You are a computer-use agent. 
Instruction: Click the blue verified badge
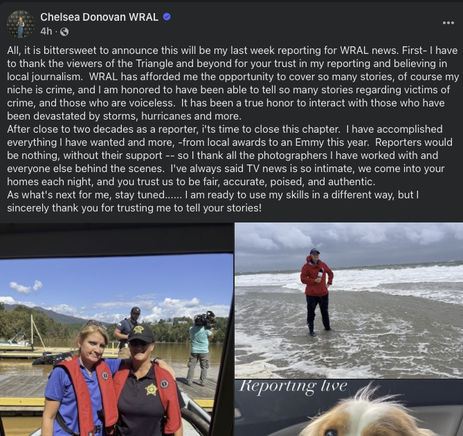(167, 17)
